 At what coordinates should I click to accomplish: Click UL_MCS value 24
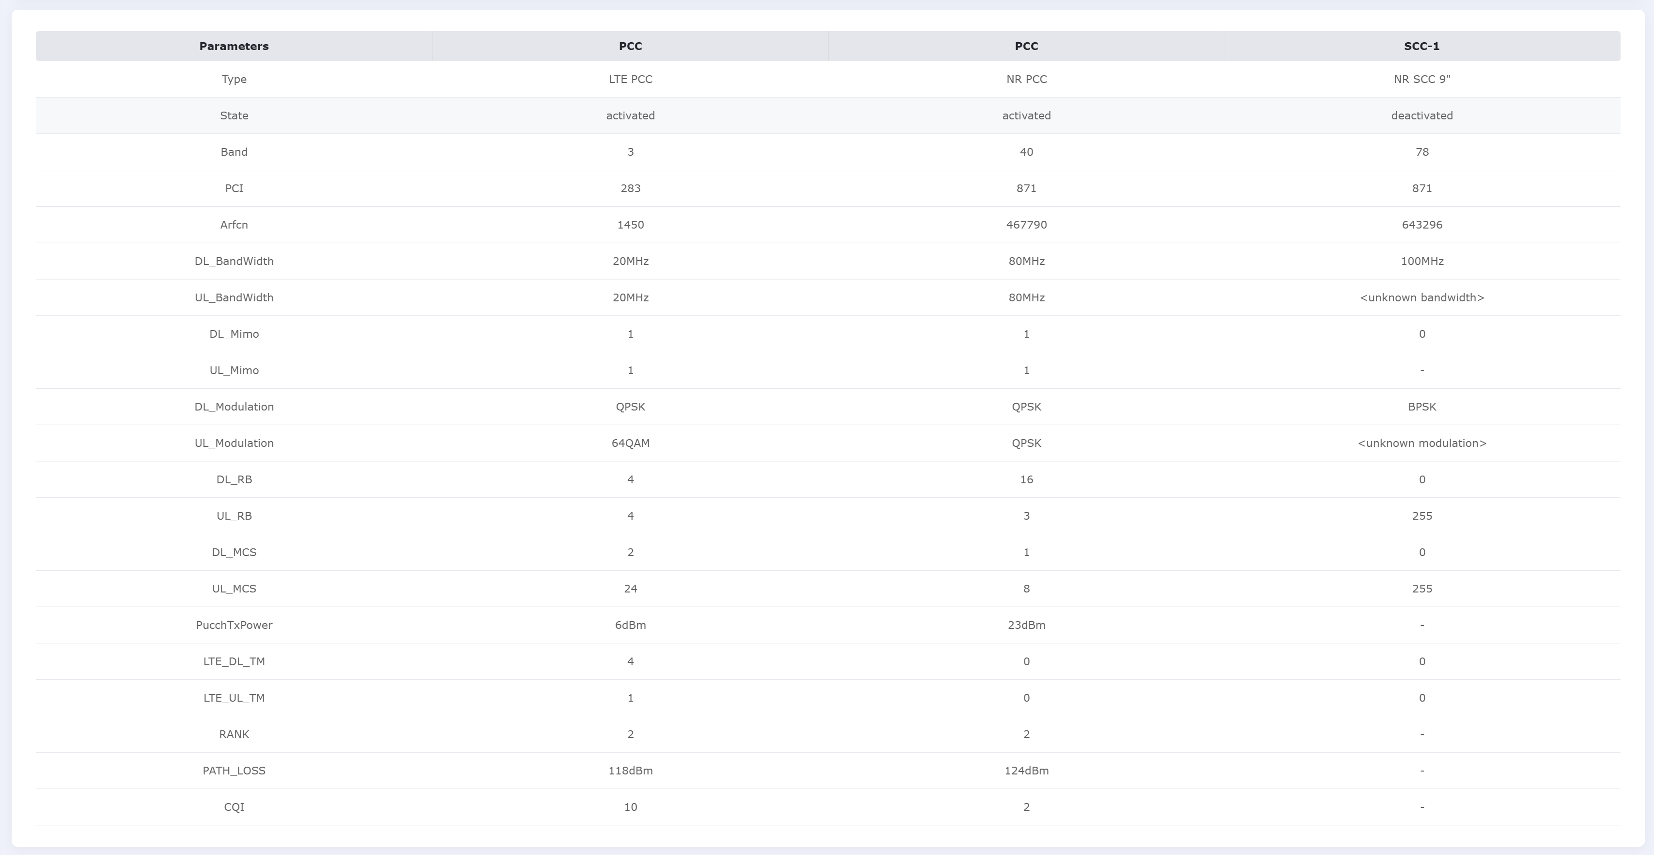pos(631,589)
